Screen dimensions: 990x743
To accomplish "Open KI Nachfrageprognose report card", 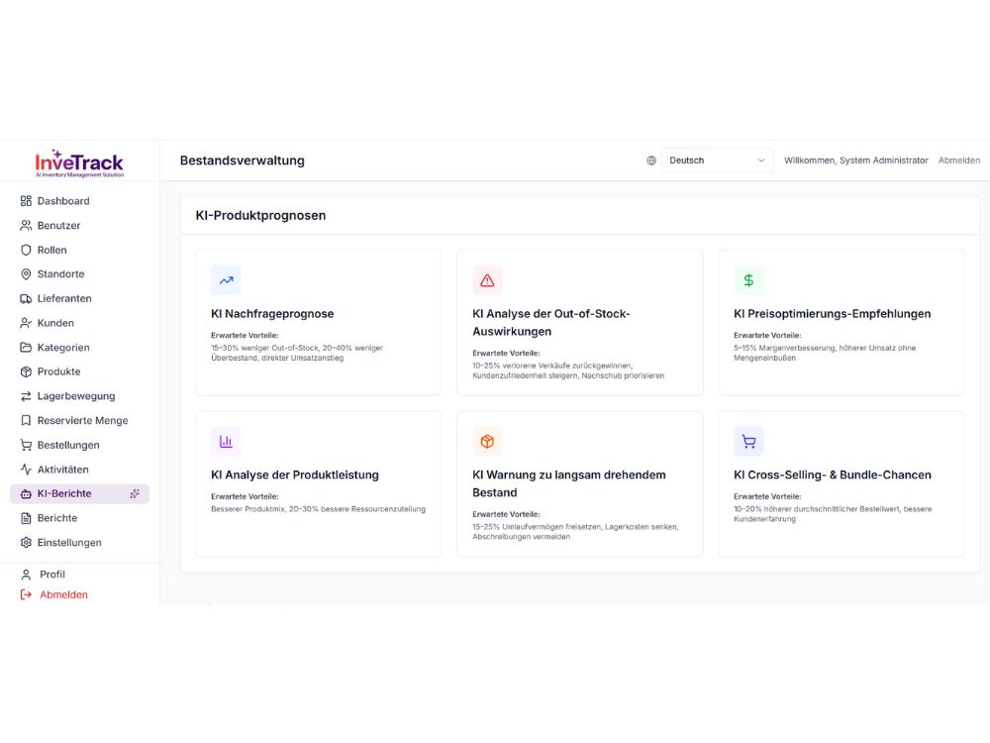I will coord(318,323).
